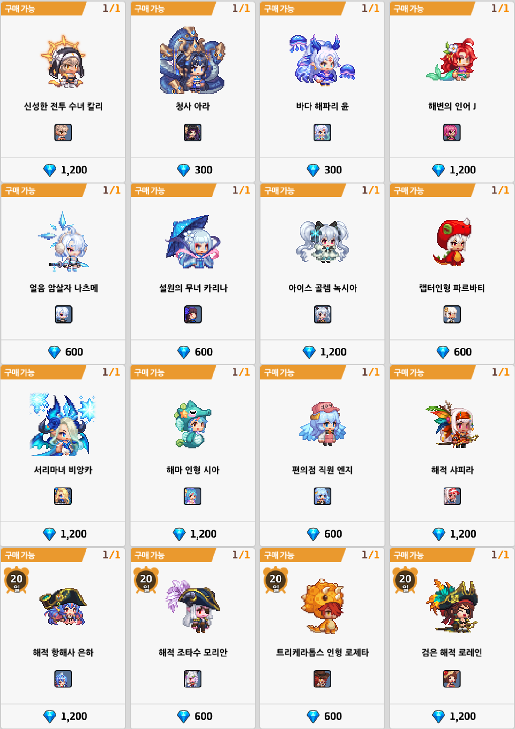Click the 검은 해적 로레인 pirate sprite
Viewport: 515px width, 729px height.
452,606
